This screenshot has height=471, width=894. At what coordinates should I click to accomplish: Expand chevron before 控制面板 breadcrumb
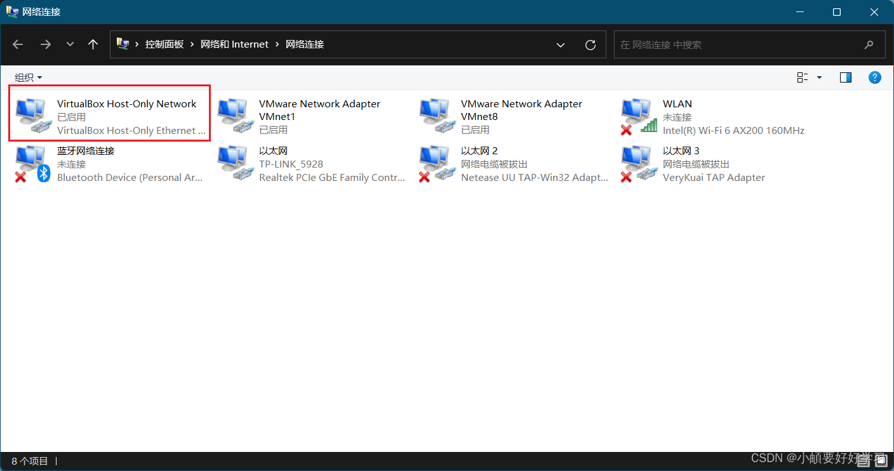point(137,44)
